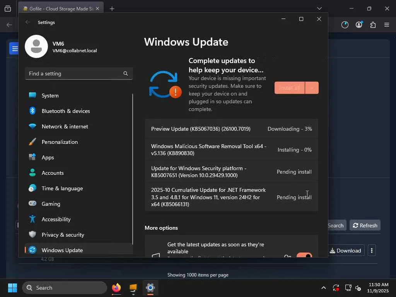Select Gaming category
Viewport: 396px width, 297px height.
tap(79, 203)
